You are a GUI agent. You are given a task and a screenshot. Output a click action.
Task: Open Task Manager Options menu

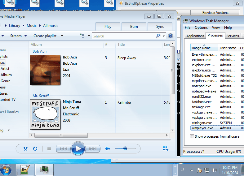pyautogui.click(x=201, y=28)
